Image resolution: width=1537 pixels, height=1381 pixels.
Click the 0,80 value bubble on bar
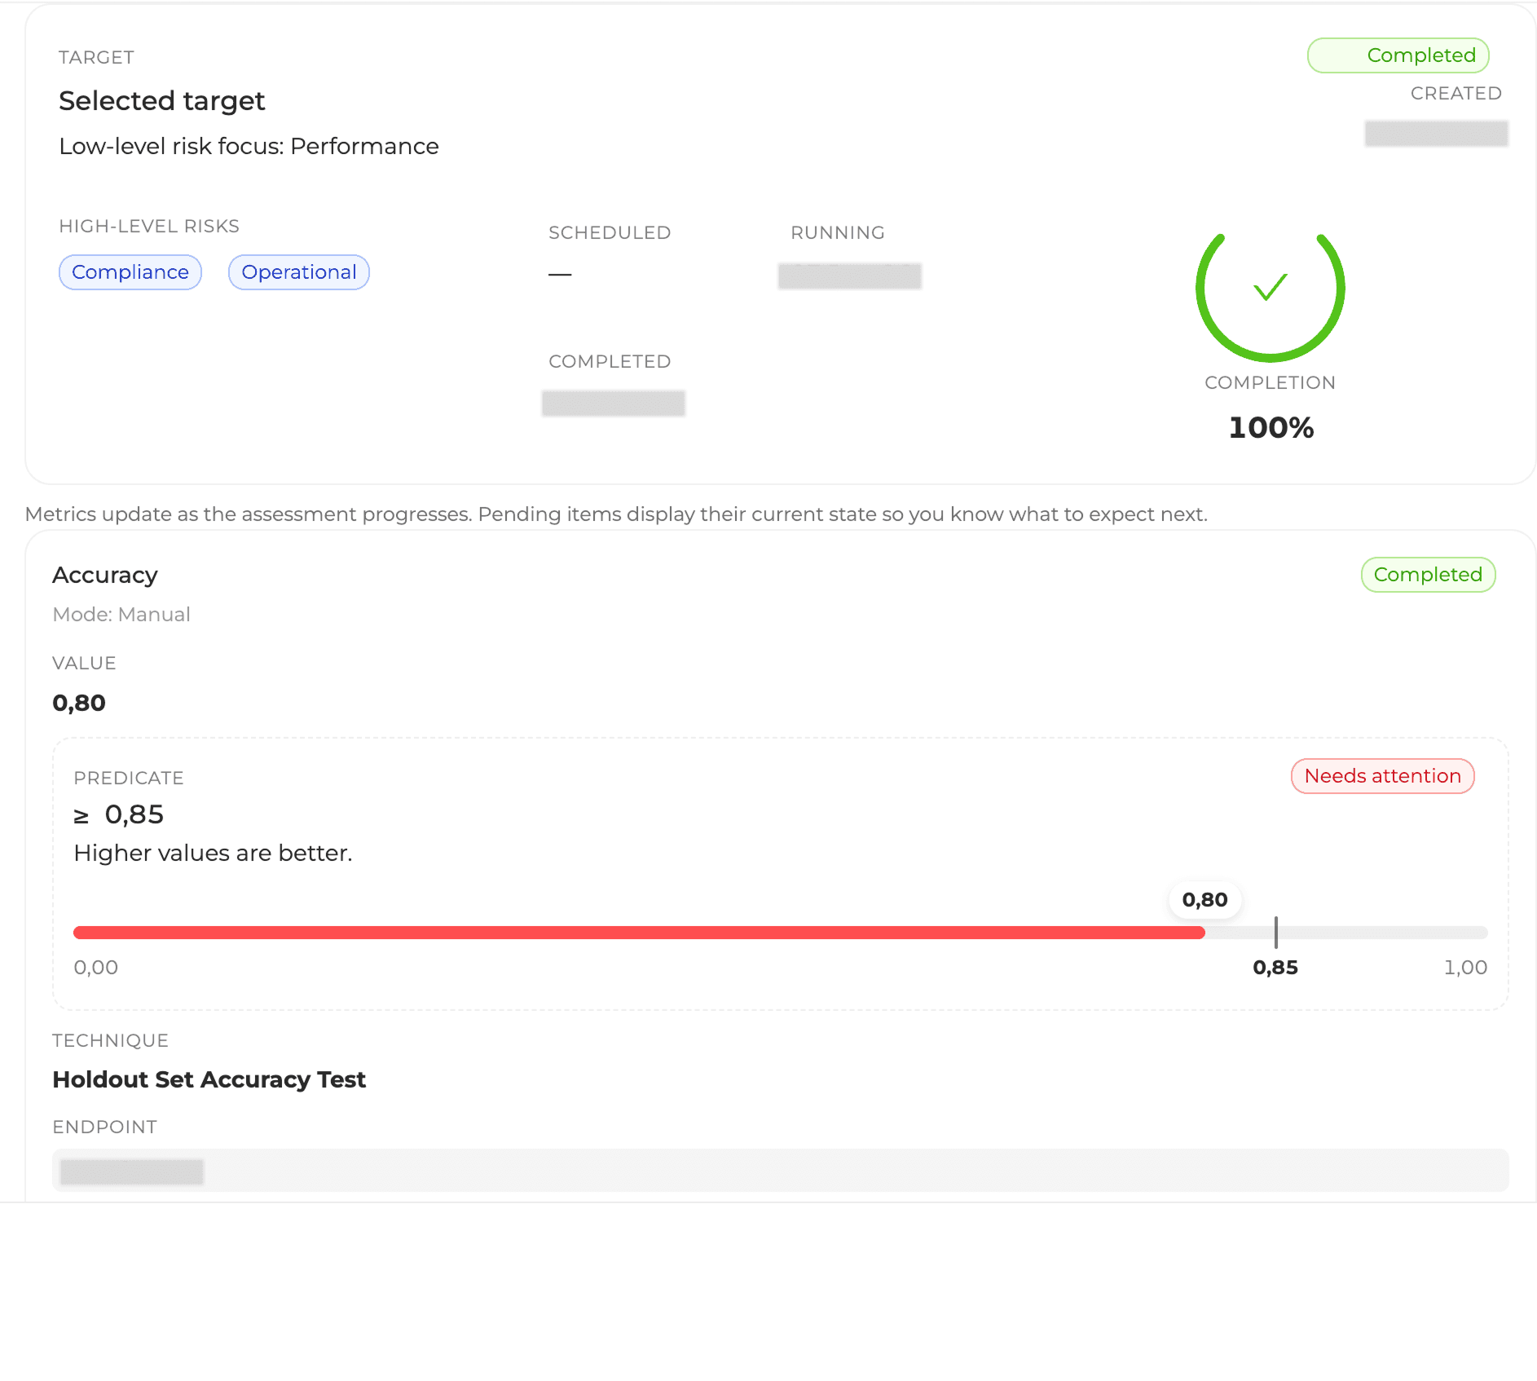pos(1204,900)
